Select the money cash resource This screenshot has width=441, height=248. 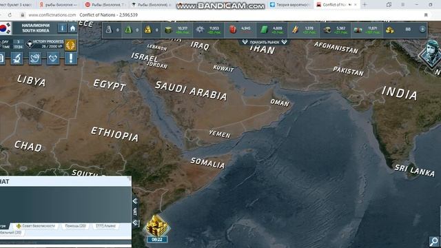[x=358, y=30]
